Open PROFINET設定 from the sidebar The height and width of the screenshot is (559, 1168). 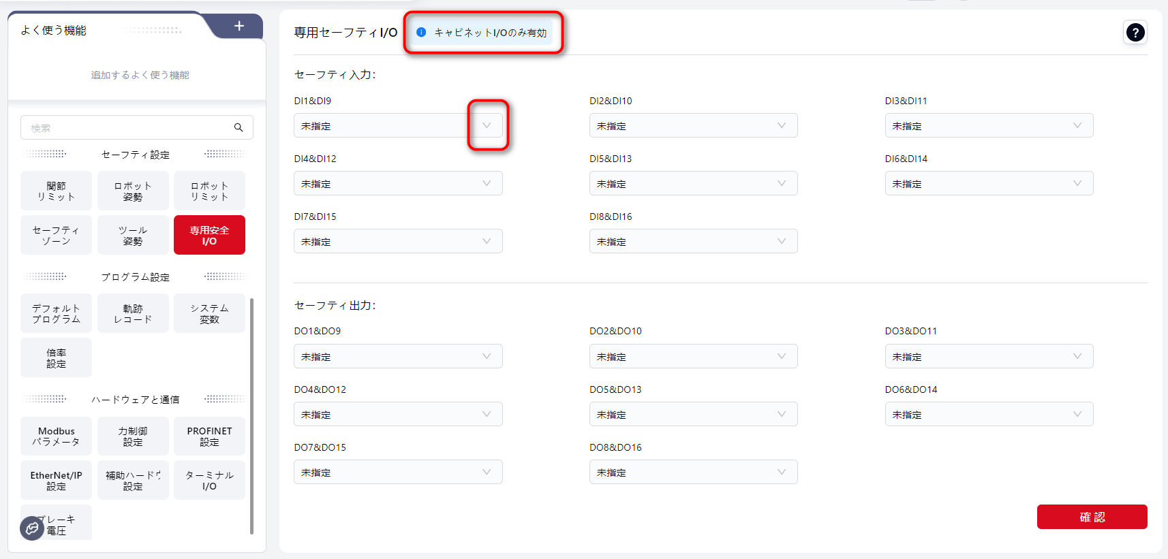click(x=209, y=436)
